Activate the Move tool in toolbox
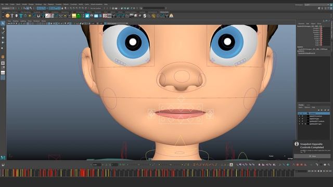 tap(3, 37)
